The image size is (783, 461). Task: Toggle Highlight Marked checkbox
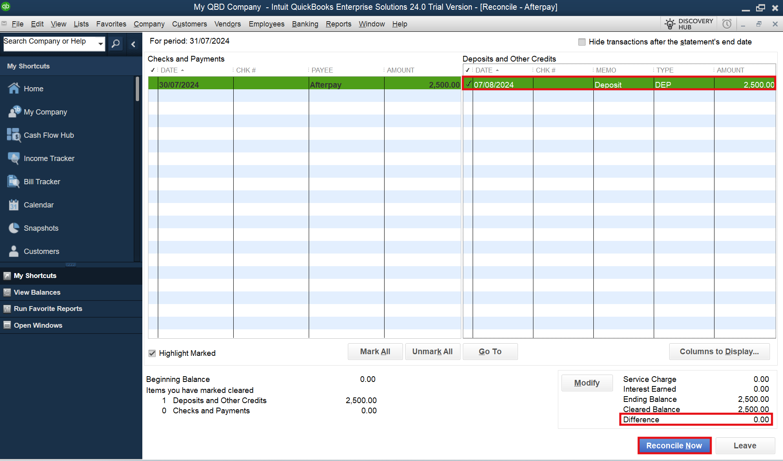pyautogui.click(x=153, y=353)
